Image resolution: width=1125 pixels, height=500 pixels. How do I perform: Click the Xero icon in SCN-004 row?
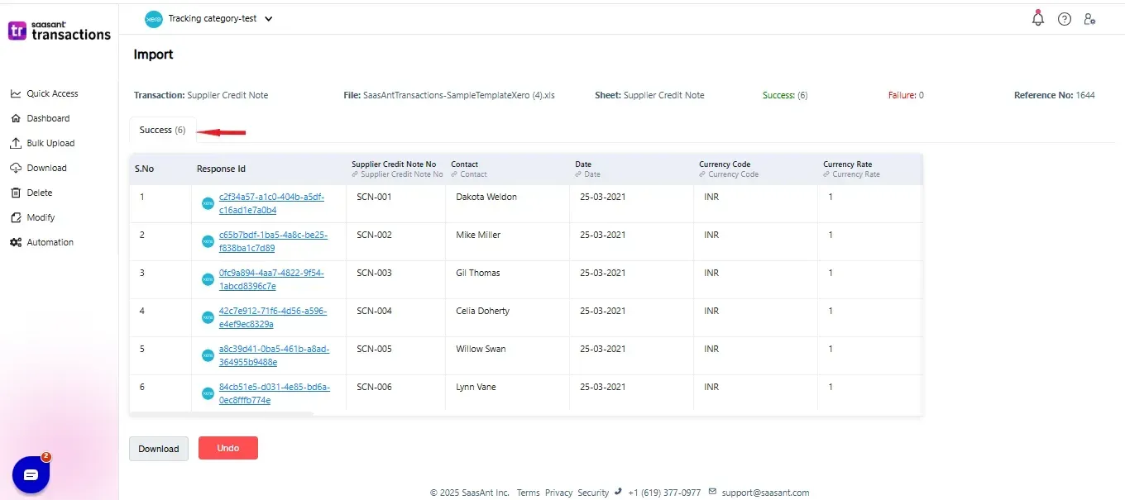click(208, 317)
